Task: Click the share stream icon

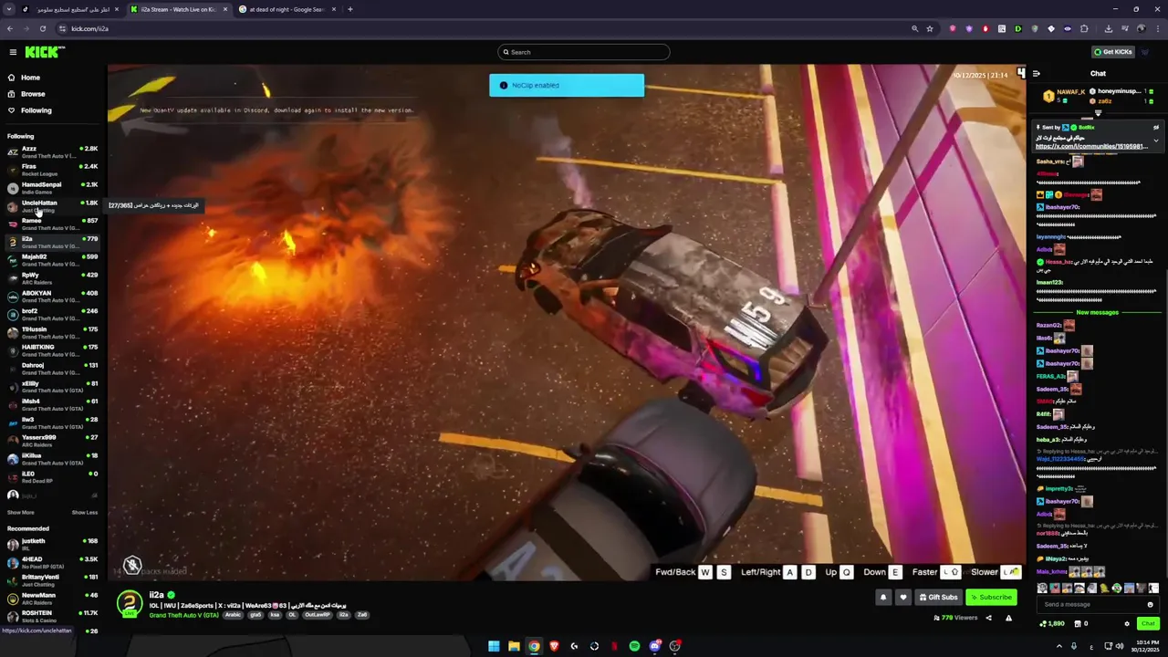Action: click(988, 618)
